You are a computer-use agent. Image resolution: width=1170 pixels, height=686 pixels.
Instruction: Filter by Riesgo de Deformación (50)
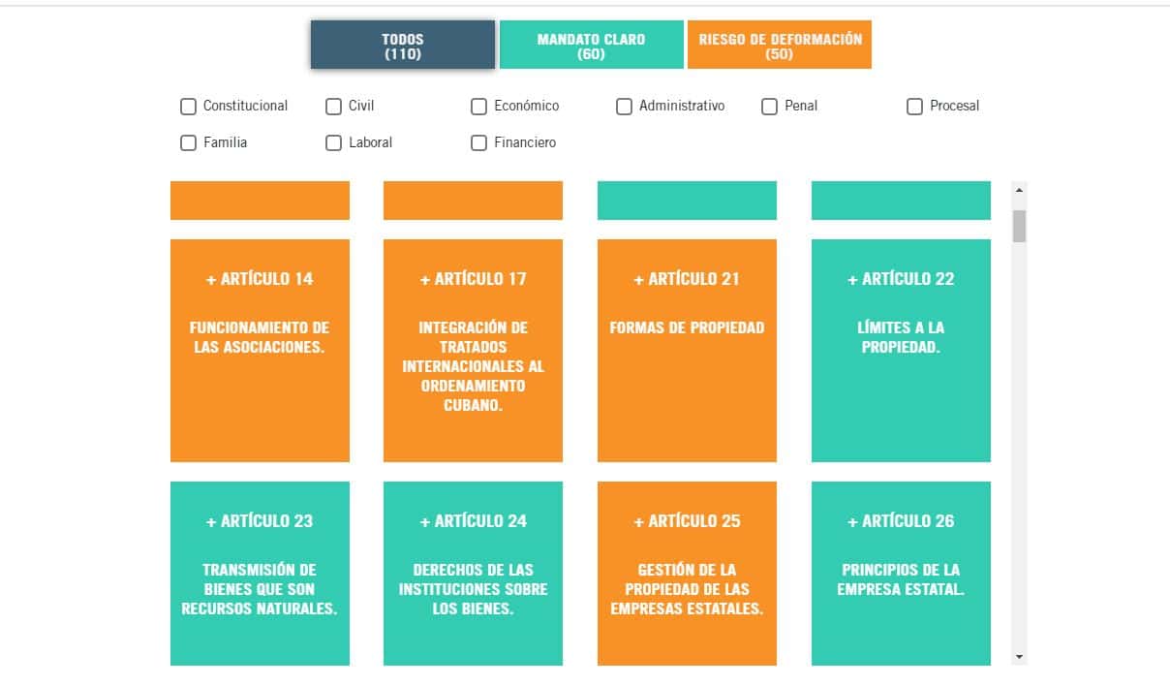pyautogui.click(x=780, y=46)
